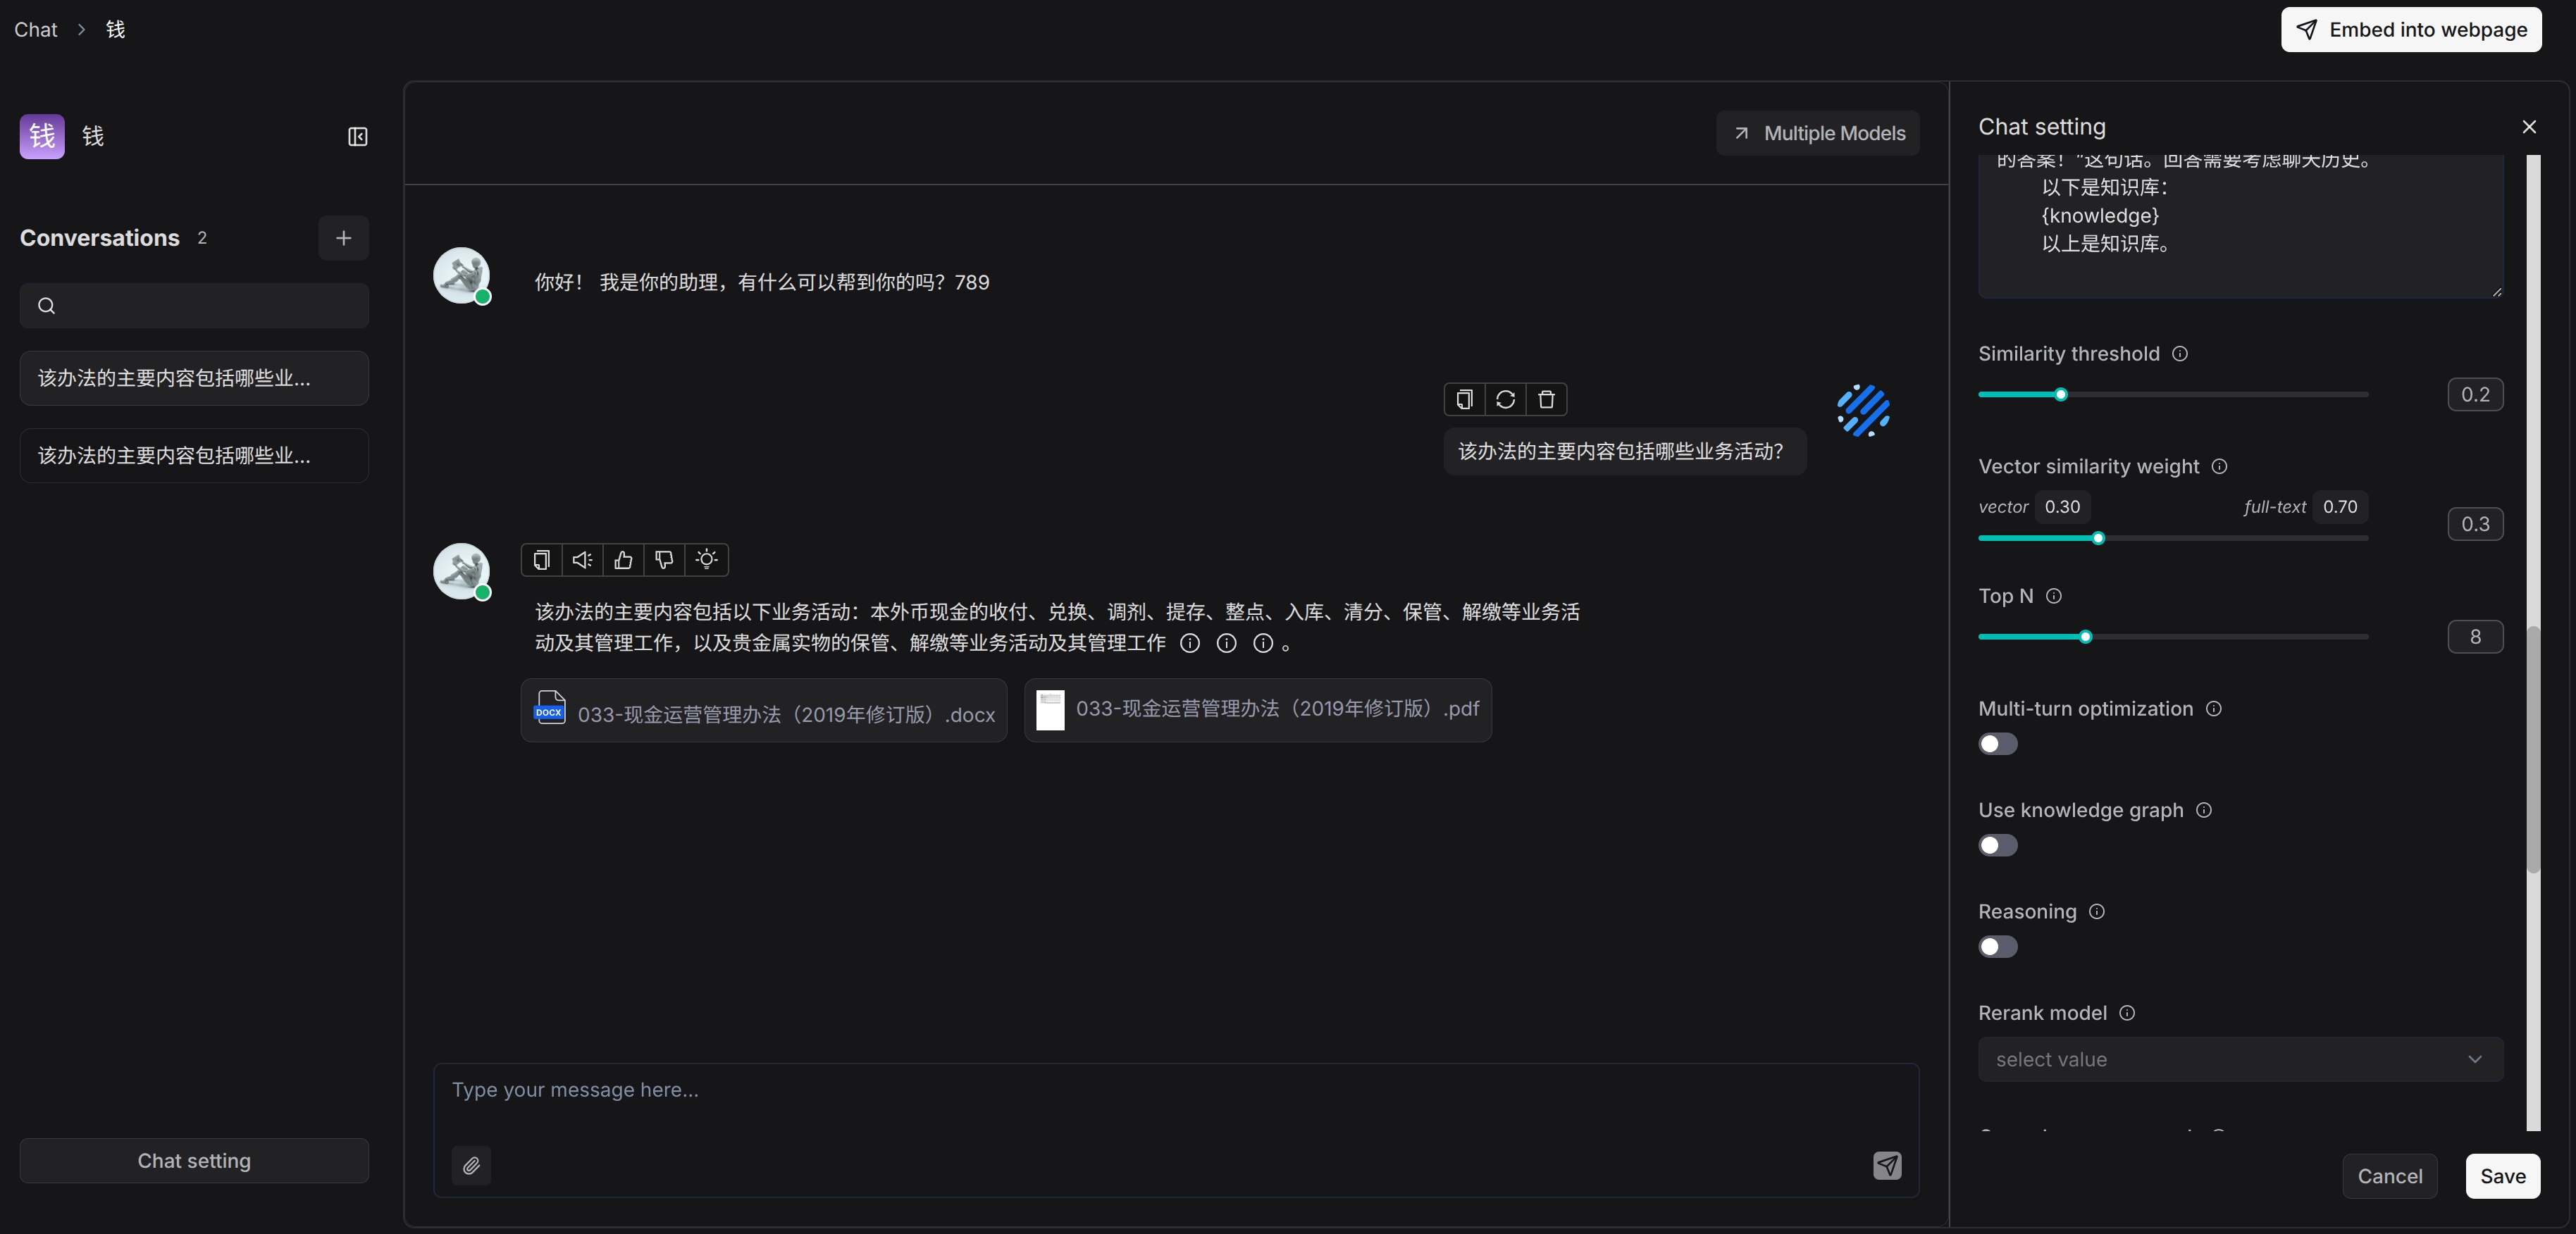
Task: Click the lightbulb icon on answer
Action: (x=706, y=560)
